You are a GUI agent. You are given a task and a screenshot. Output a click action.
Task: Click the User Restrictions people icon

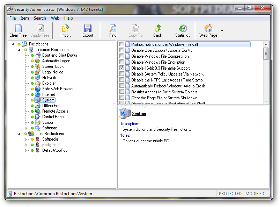tap(31, 134)
